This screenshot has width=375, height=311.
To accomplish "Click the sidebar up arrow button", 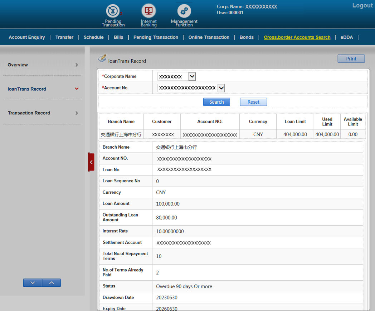I will coord(52,282).
